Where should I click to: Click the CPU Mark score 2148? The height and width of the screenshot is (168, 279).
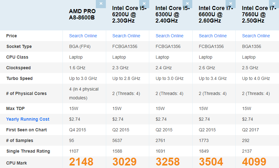pos(81,162)
